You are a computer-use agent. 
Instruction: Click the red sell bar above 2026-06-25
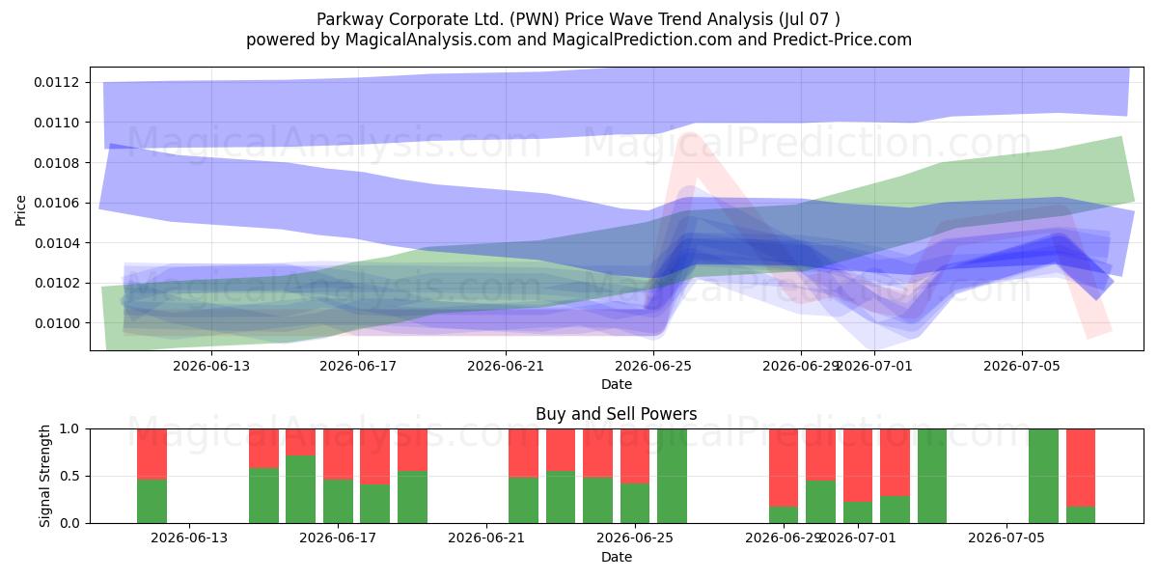point(635,455)
